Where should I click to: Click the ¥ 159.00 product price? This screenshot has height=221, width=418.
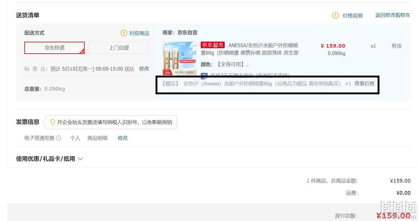pyautogui.click(x=333, y=46)
